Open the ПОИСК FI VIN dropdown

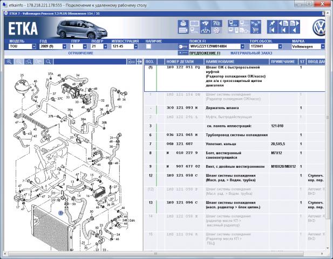coord(242,46)
